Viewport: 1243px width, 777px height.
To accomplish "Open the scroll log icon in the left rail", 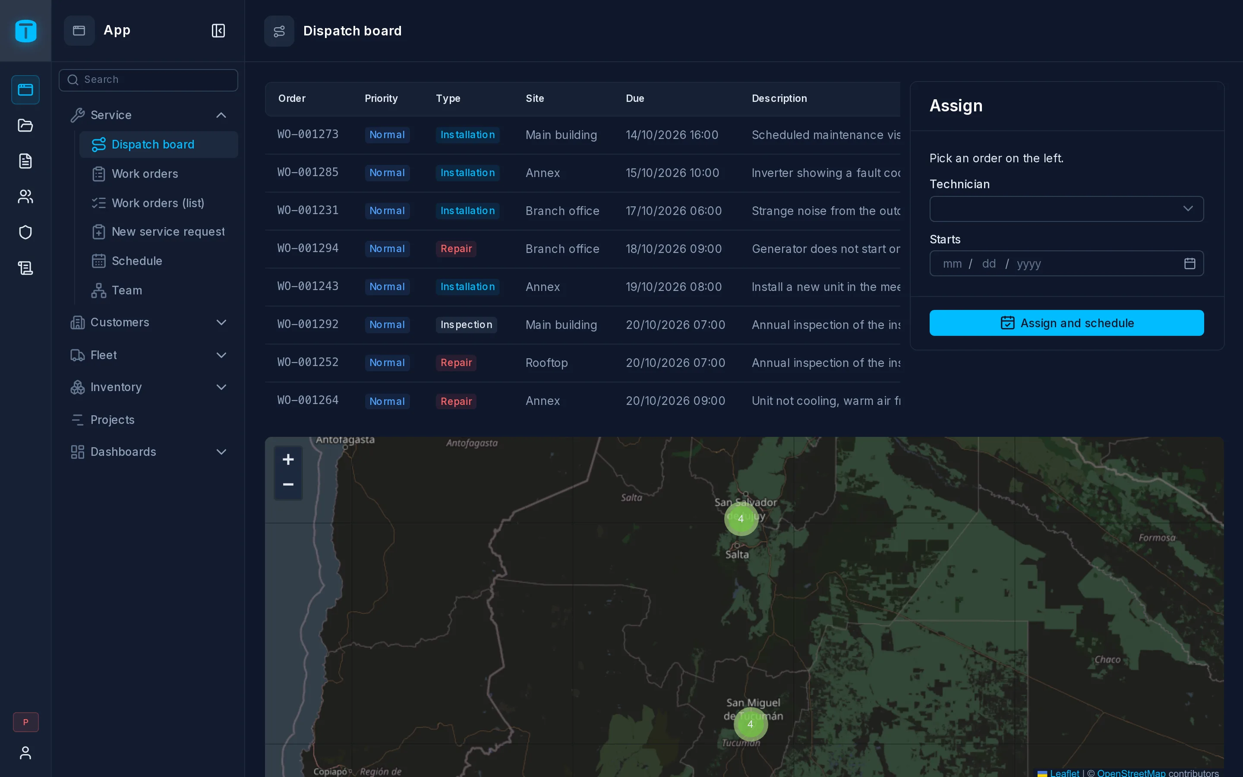I will 25,268.
